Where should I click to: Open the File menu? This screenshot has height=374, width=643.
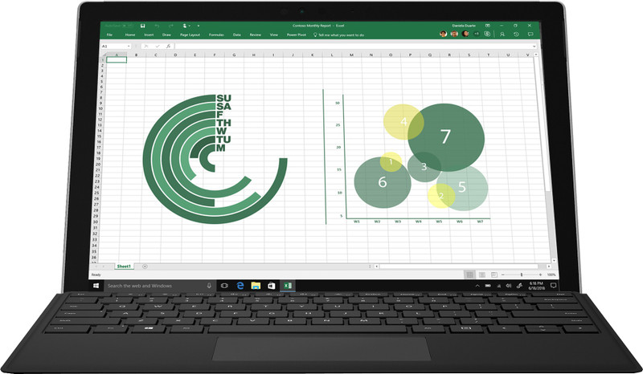click(109, 35)
